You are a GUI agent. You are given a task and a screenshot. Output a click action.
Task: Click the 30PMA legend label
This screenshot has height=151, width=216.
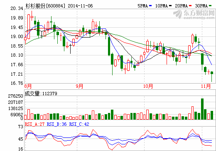coord(201,6)
